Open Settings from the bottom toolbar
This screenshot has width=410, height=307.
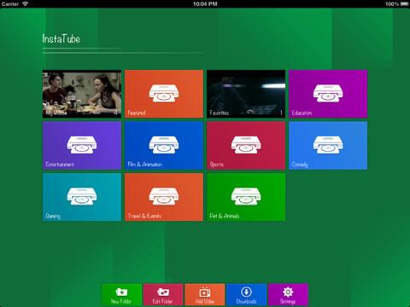288,294
